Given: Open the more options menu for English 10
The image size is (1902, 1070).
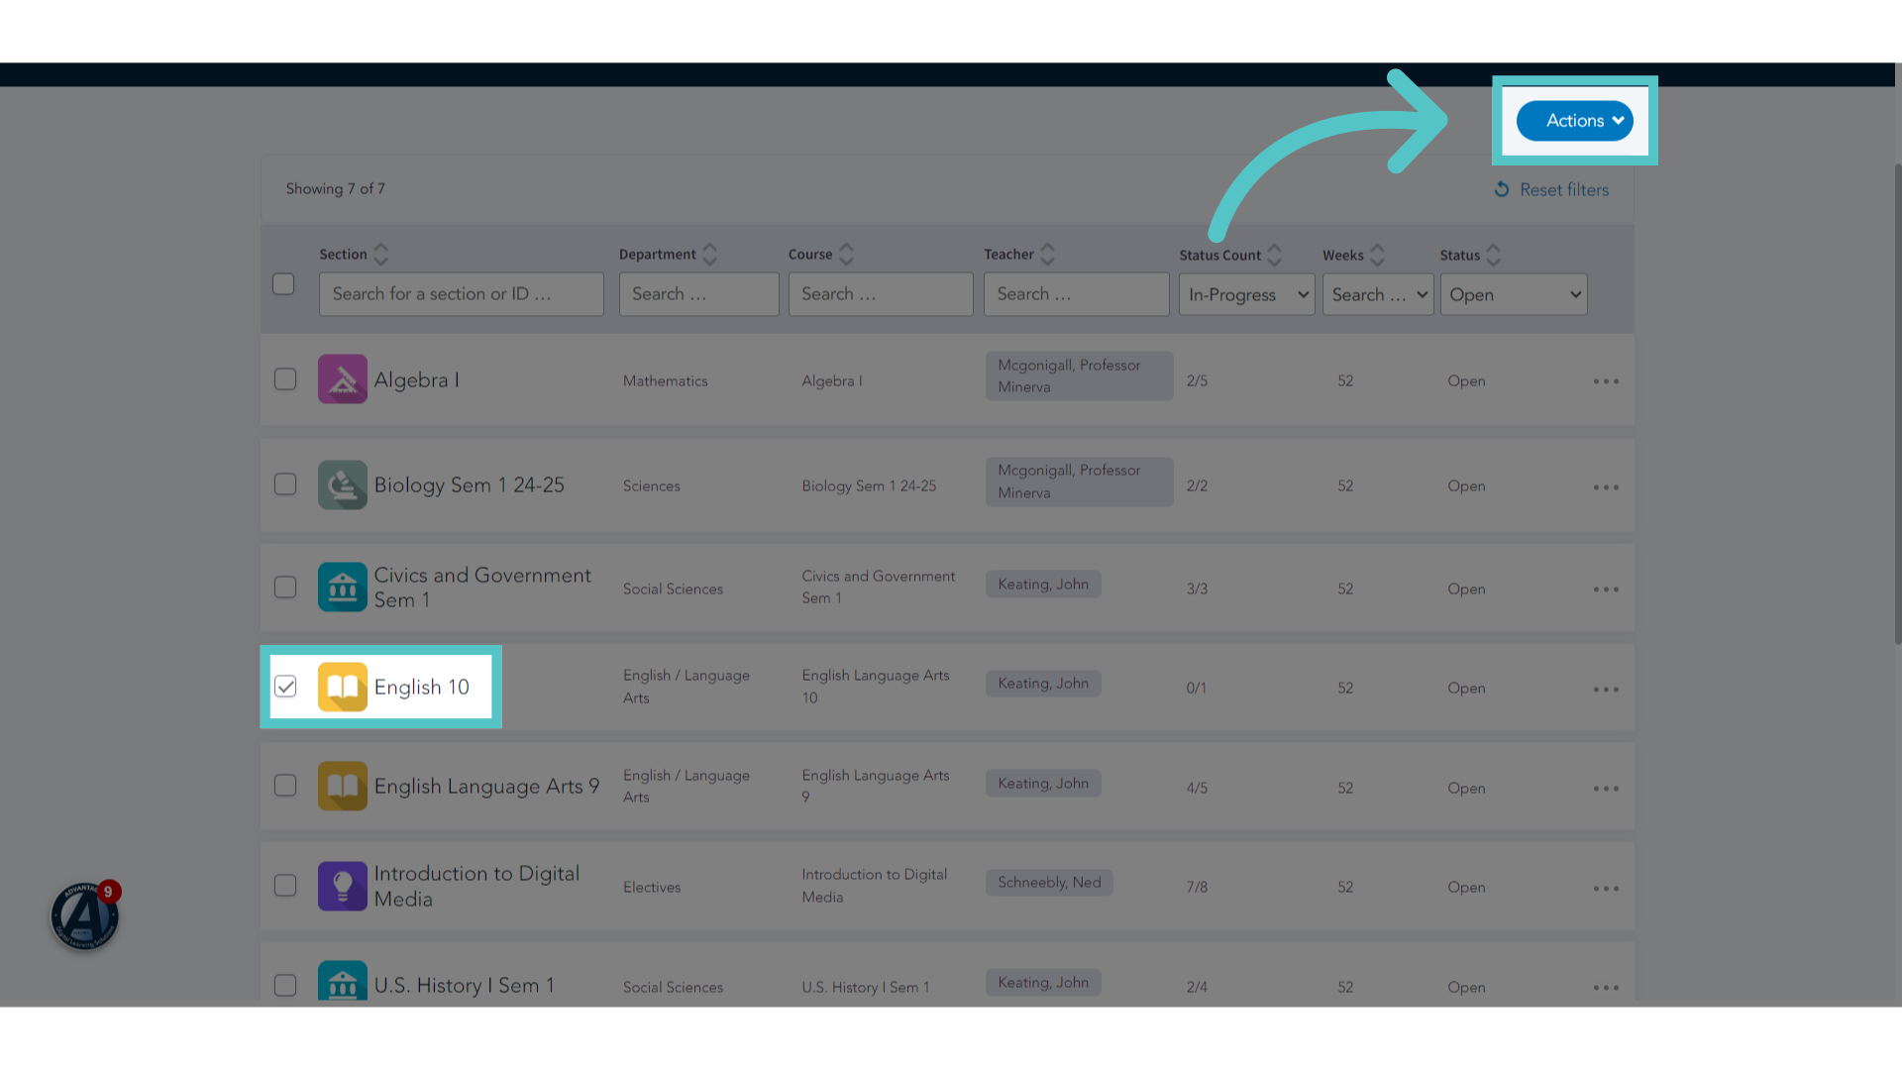Looking at the screenshot, I should (1606, 690).
